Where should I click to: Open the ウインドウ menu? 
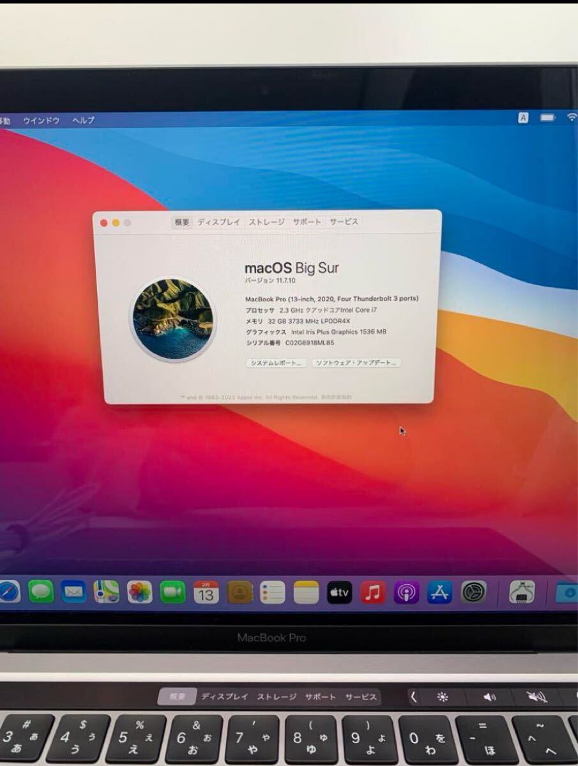click(42, 120)
